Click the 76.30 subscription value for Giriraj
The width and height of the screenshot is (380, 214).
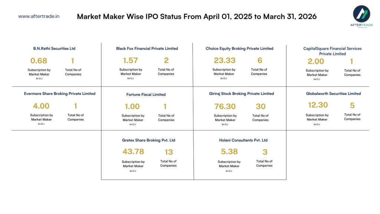(225, 107)
